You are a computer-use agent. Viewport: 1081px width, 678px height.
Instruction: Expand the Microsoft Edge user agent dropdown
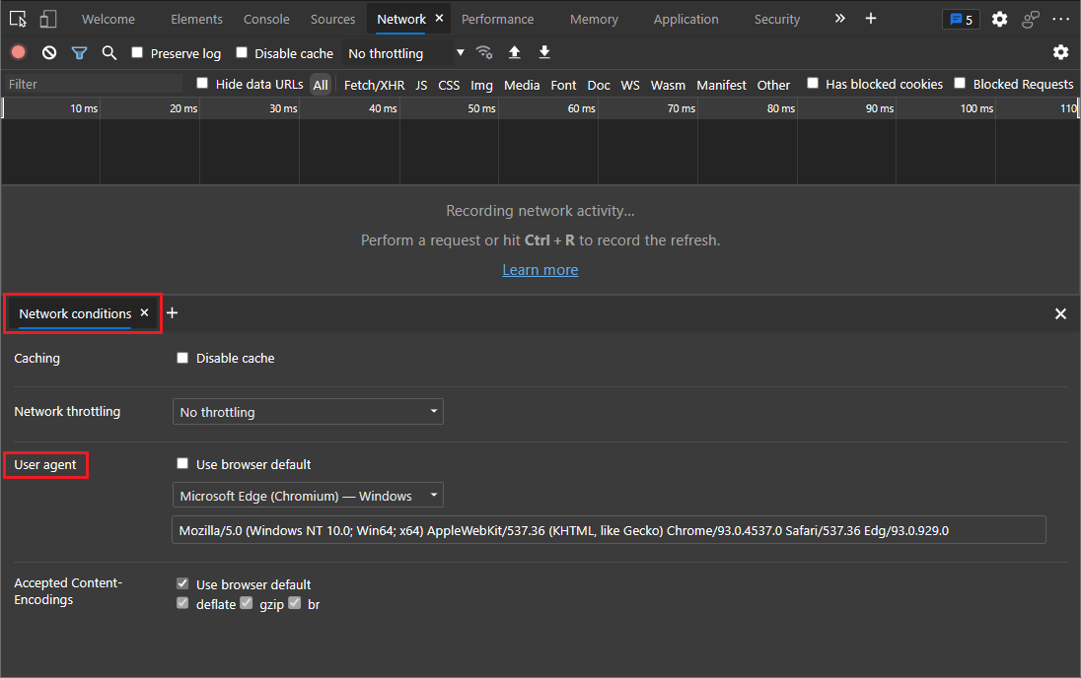[308, 496]
